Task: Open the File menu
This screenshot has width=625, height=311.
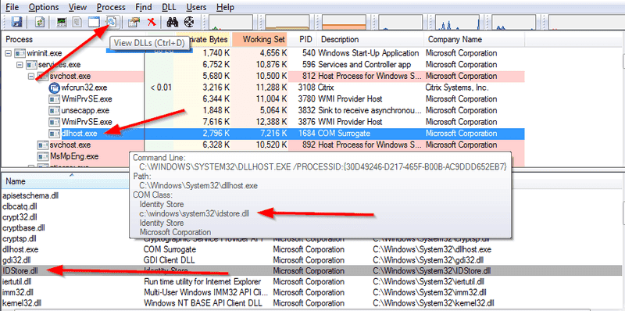Action: point(12,7)
